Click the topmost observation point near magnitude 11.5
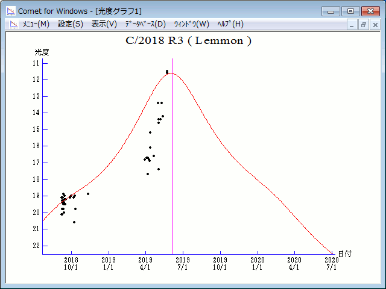This screenshot has height=289, width=386. [x=167, y=71]
